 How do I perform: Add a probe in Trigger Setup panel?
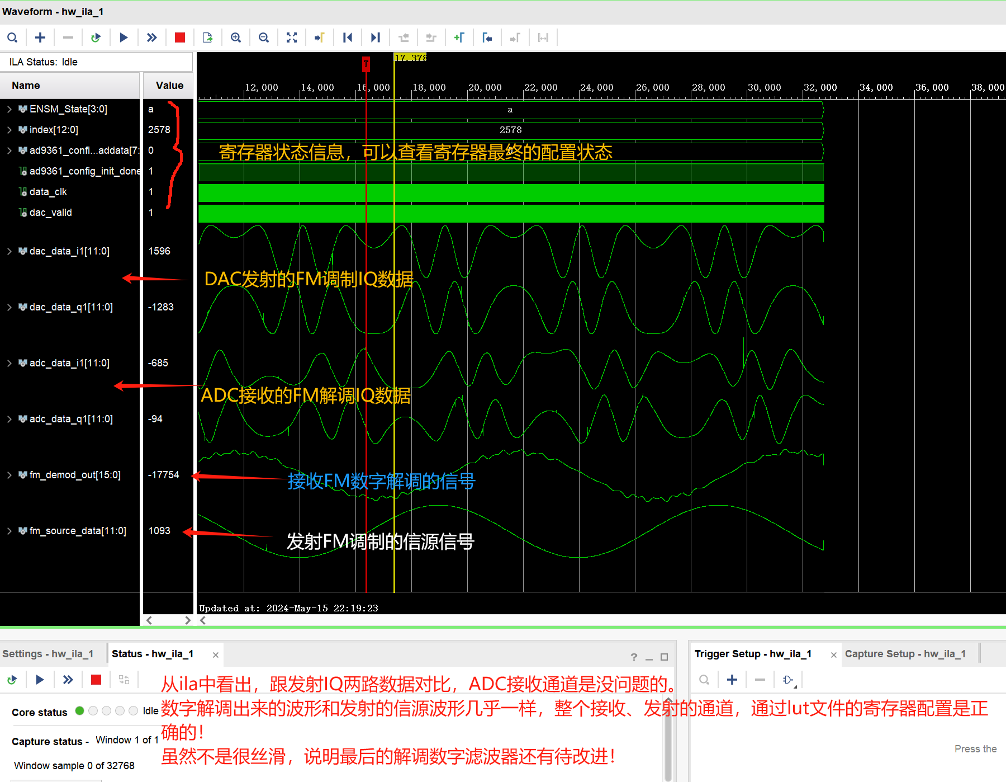pos(732,680)
